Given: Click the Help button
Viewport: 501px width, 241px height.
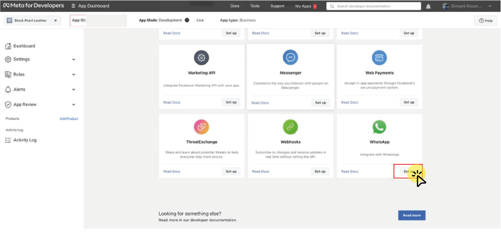Looking at the screenshot, I should point(486,21).
